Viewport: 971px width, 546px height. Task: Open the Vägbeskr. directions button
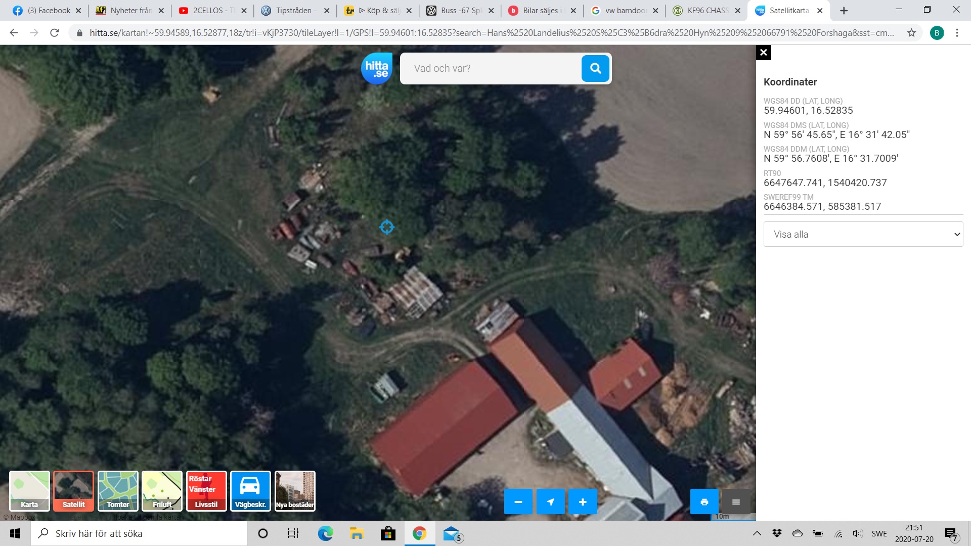coord(250,491)
